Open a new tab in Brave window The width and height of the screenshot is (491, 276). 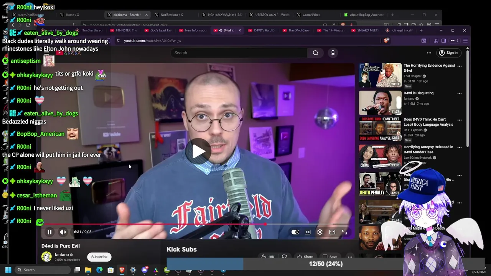tap(421, 30)
